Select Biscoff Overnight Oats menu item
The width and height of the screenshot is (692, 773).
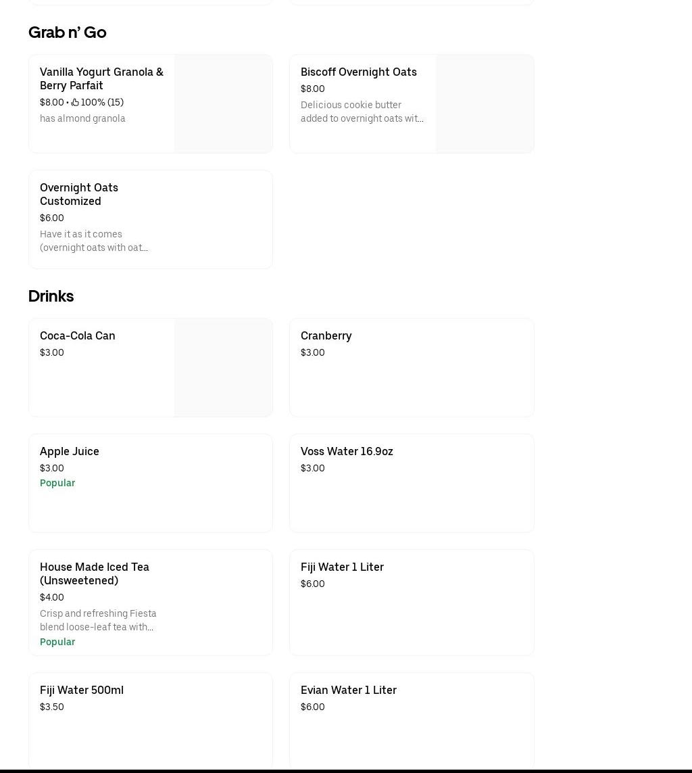pos(358,72)
